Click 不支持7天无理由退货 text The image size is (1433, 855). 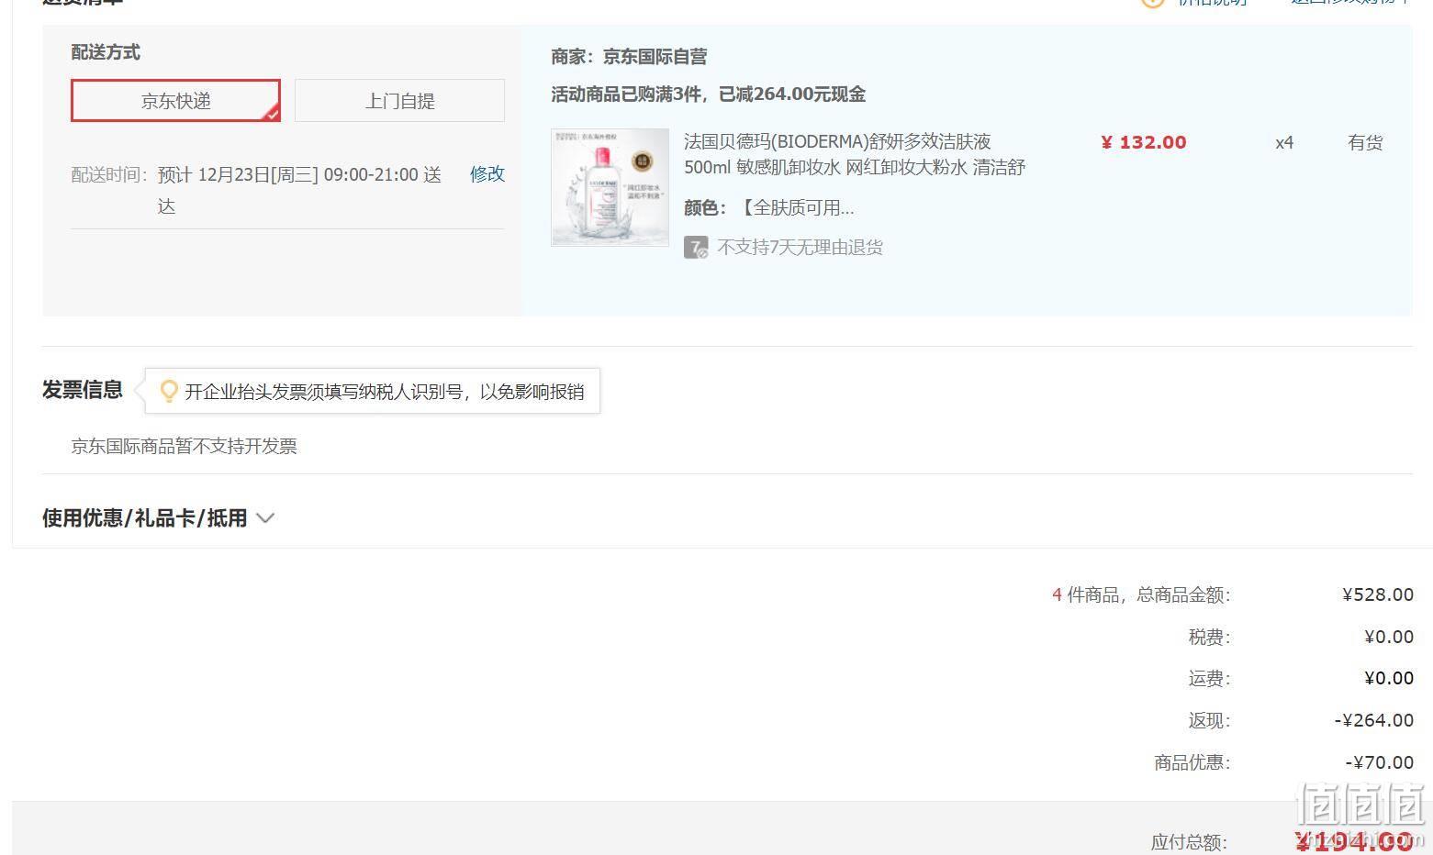pos(800,248)
